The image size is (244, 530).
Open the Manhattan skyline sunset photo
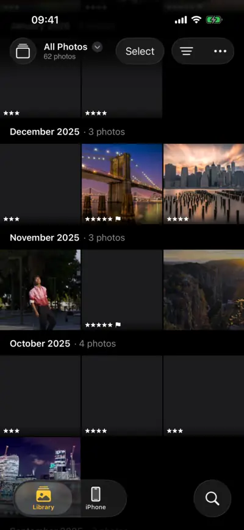coord(204,184)
